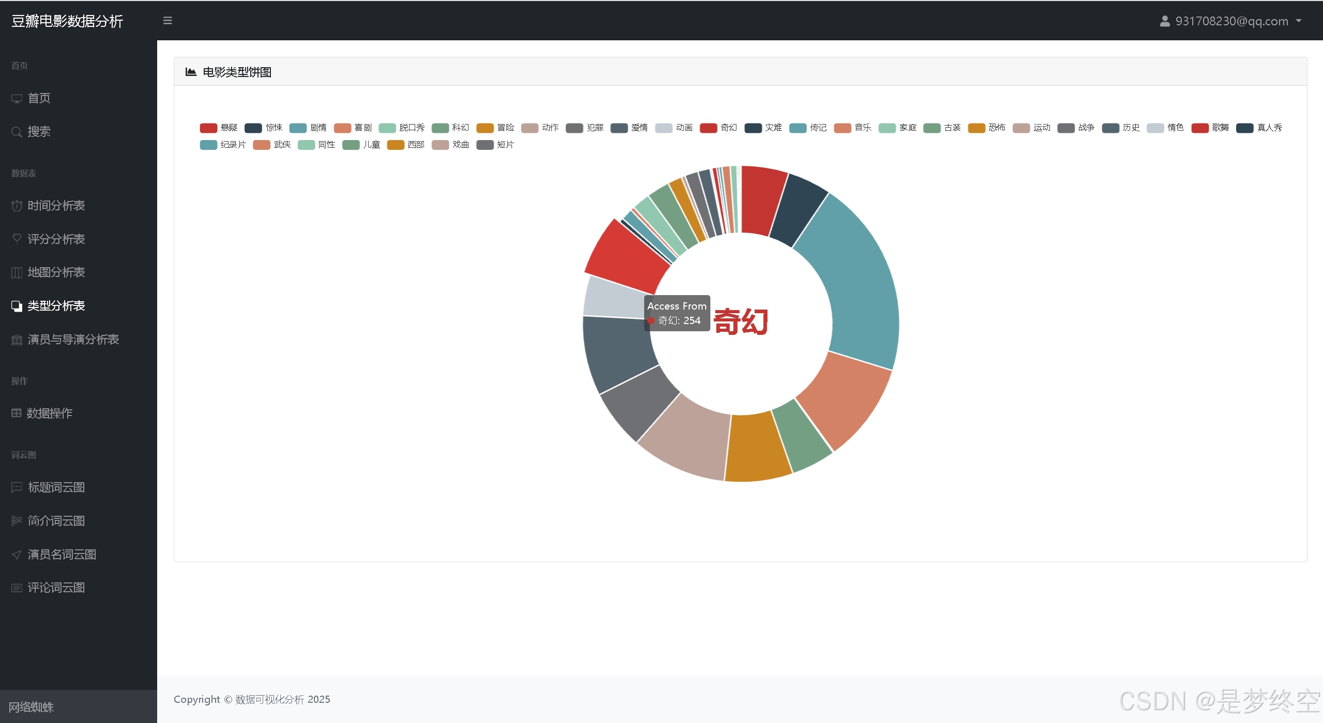This screenshot has height=723, width=1323.
Task: Click the search magnifier icon in sidebar
Action: coord(17,132)
